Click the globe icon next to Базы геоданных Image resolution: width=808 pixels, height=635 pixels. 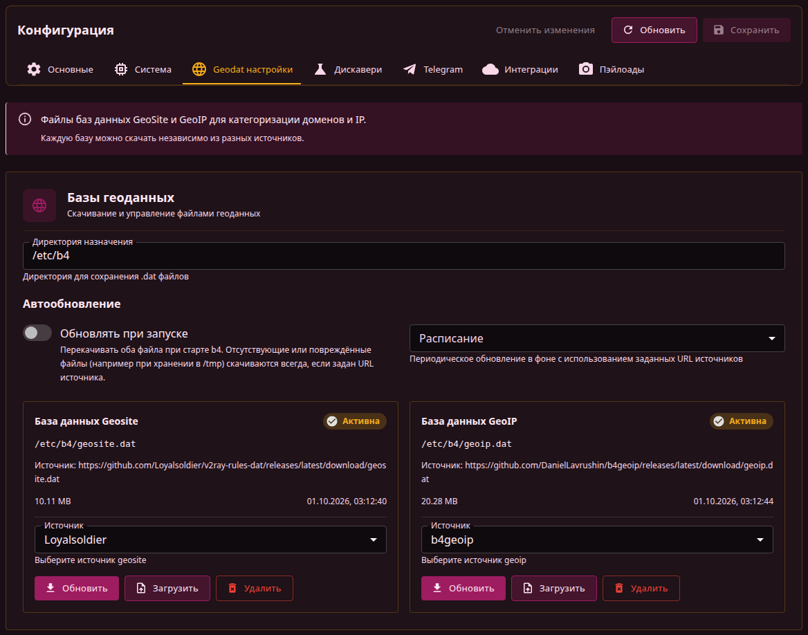[39, 205]
